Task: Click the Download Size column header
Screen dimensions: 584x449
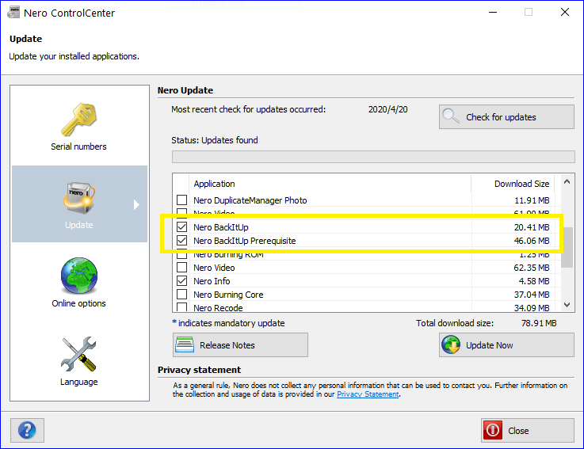Action: click(x=521, y=184)
